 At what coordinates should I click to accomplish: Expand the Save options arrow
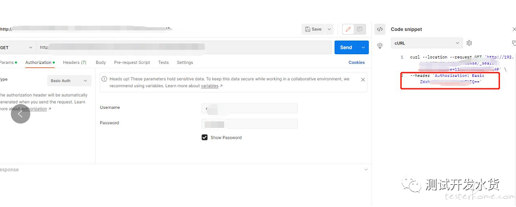(x=329, y=29)
